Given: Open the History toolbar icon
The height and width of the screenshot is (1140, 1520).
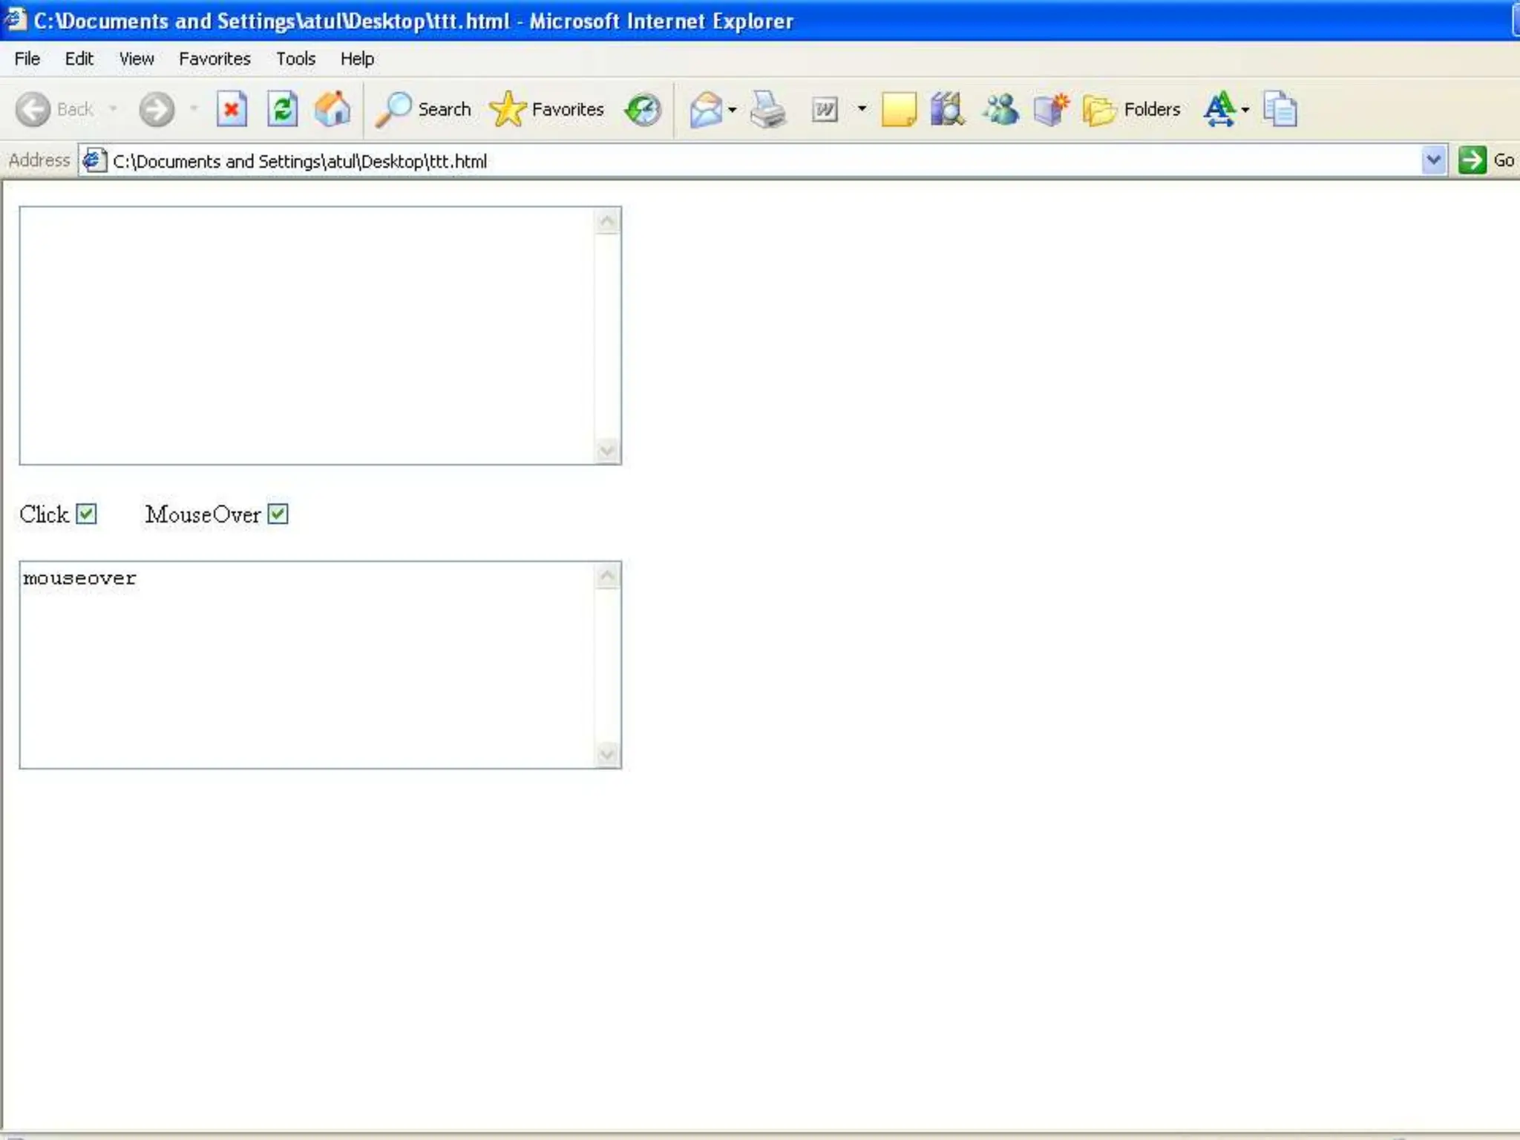Looking at the screenshot, I should 643,110.
